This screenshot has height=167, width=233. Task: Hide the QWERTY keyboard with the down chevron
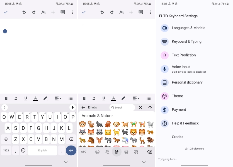(x=66, y=162)
